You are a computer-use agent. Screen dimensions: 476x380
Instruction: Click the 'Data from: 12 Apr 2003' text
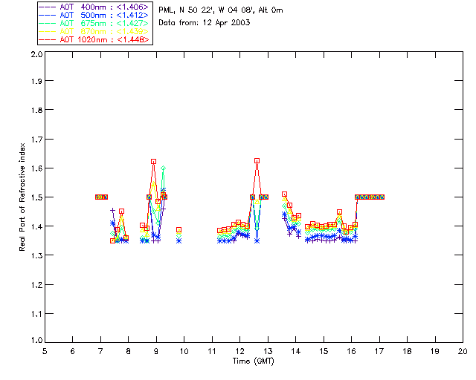click(x=205, y=23)
